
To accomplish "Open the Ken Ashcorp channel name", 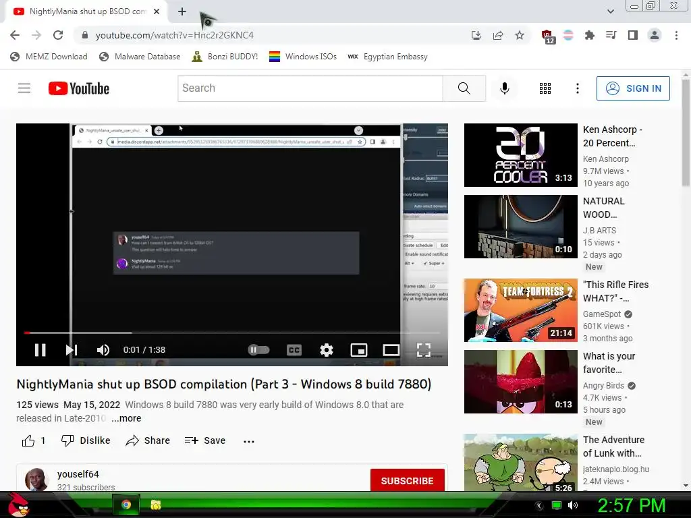I will [606, 159].
